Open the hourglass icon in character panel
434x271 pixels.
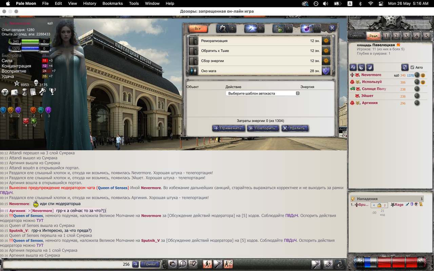[x=24, y=92]
